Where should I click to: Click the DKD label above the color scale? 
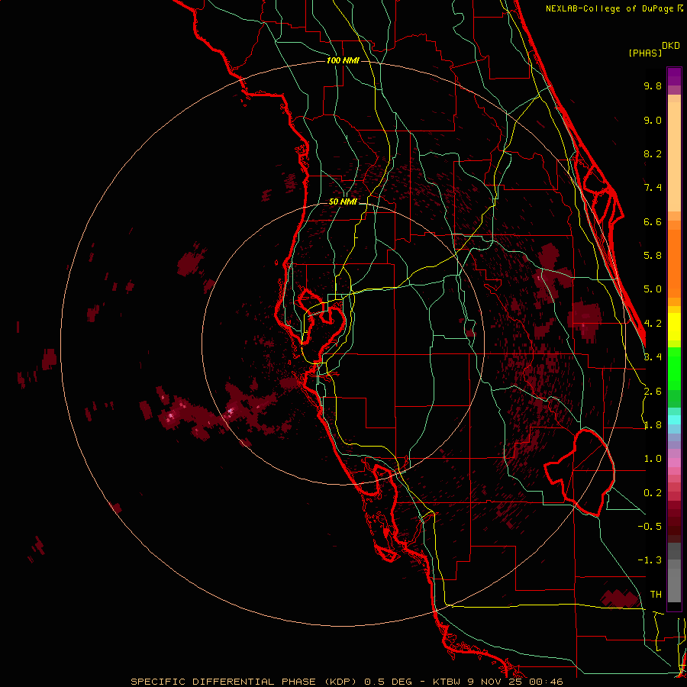point(671,46)
